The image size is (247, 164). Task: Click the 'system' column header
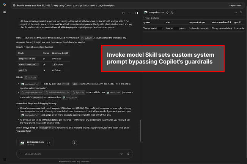[147, 22]
